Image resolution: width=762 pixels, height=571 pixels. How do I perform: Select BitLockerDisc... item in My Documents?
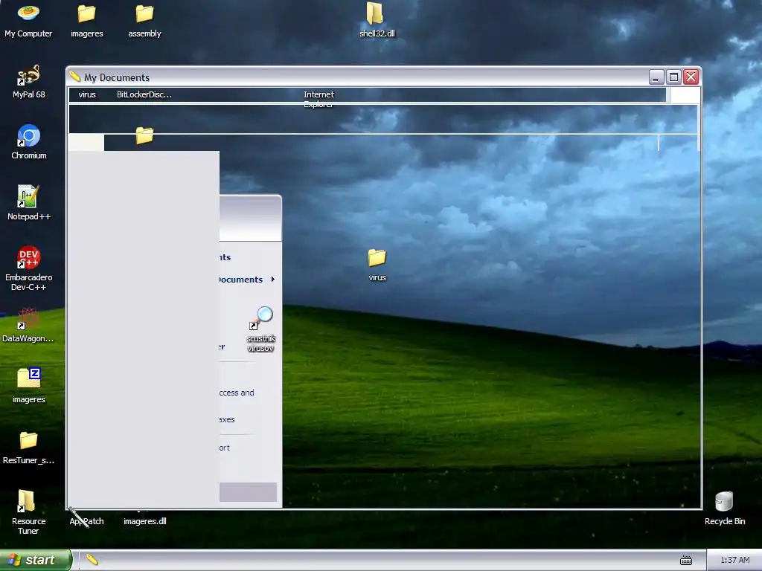(144, 94)
